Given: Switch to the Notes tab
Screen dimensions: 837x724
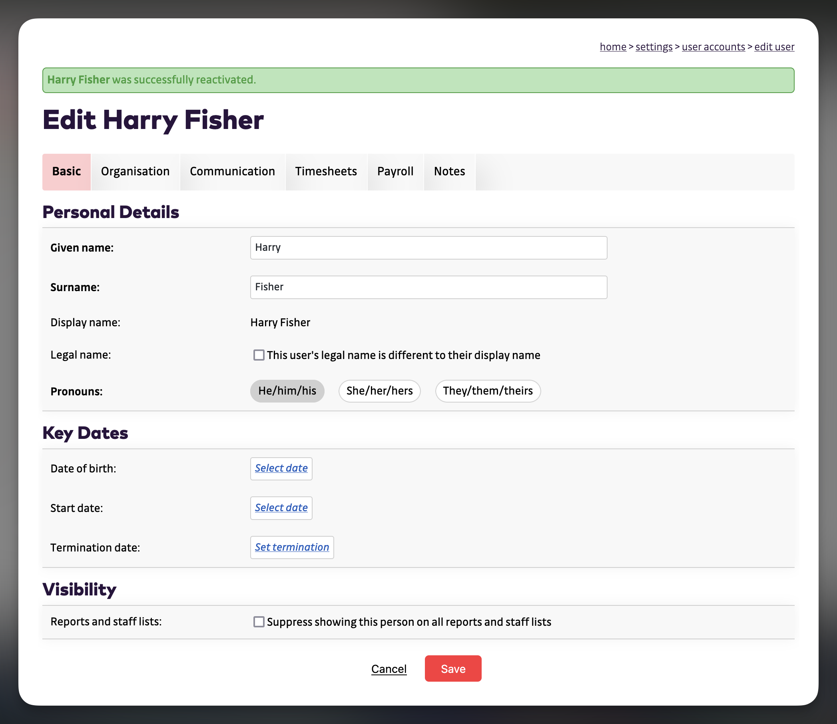Looking at the screenshot, I should (449, 171).
